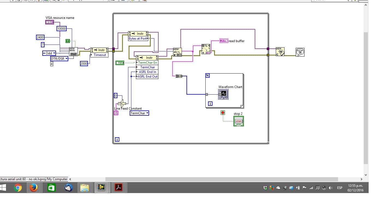Image resolution: width=373 pixels, height=210 pixels.
Task: Select the VISA Configure Serial Port node
Action: click(73, 52)
